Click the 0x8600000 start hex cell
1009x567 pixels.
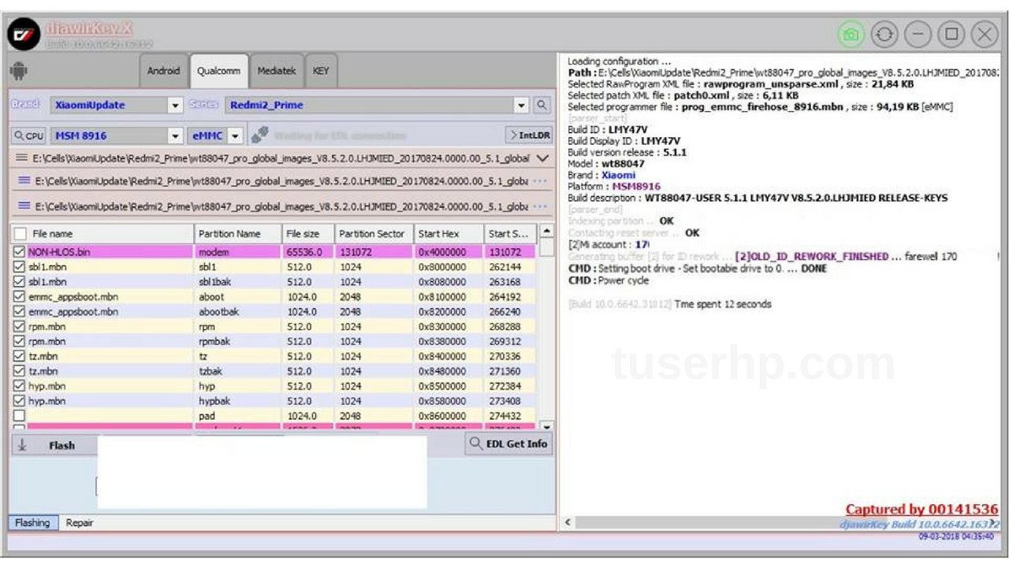tap(448, 416)
